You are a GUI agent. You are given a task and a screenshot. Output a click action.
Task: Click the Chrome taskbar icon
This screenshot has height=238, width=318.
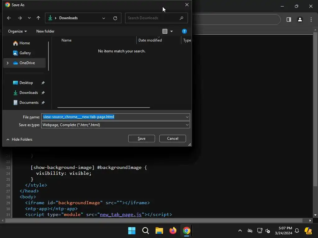coord(187,231)
